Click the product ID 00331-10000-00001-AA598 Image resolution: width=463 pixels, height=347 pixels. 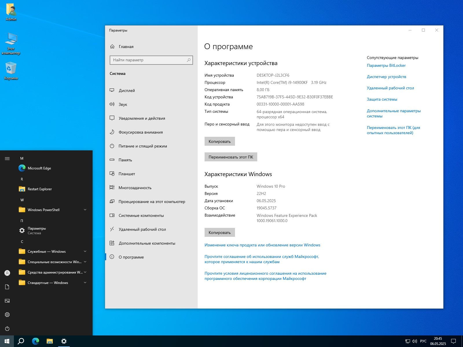pos(280,104)
